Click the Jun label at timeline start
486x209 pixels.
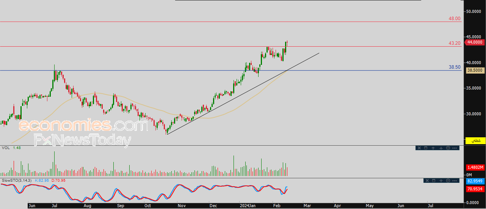pyautogui.click(x=33, y=206)
